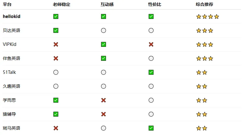The width and height of the screenshot is (244, 138).
Task: Click the empty circle for 贝达英语 互动感
Action: (x=104, y=30)
